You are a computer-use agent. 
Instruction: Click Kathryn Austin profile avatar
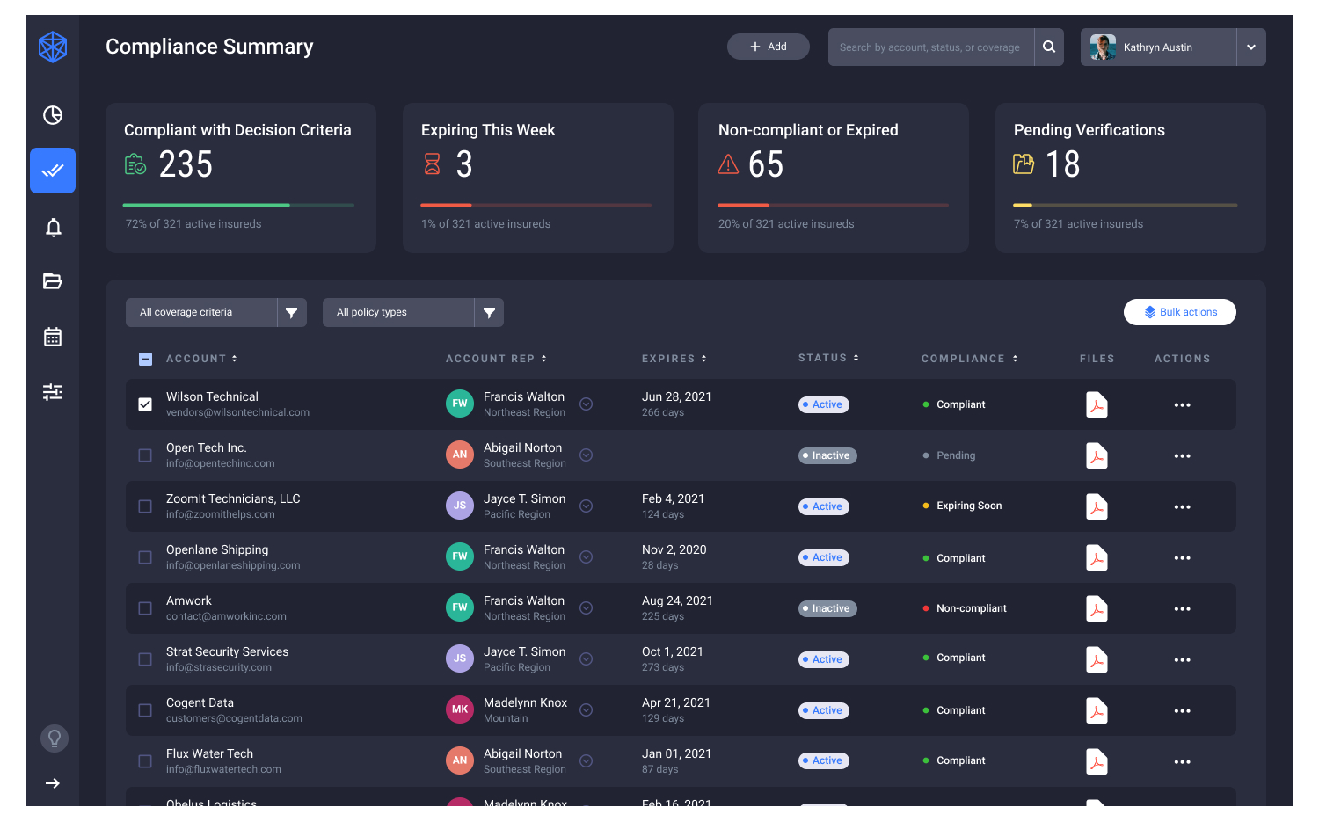(1103, 47)
